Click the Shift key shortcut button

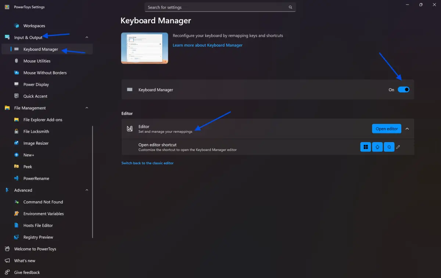(x=377, y=147)
